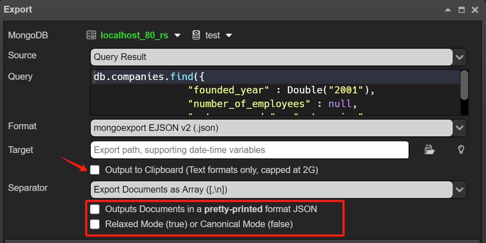Screen dimensions: 486x243
Task: Tick the pretty-printed format JSON checkbox
Action: pos(95,209)
